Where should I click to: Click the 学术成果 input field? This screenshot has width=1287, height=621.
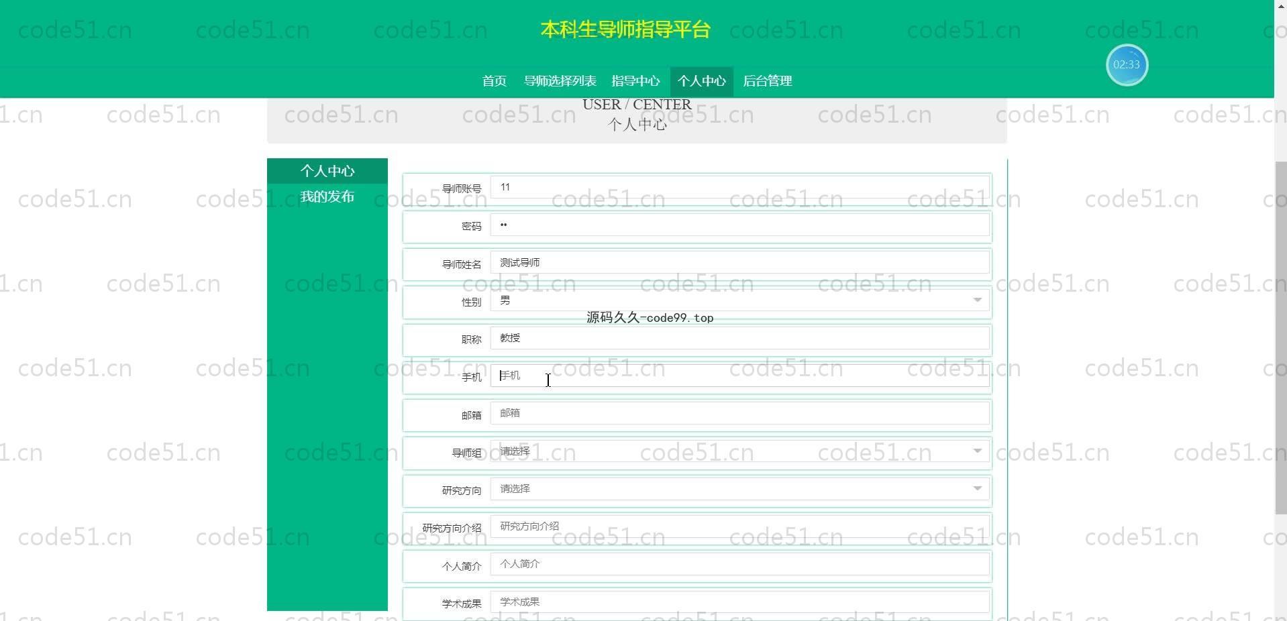tap(740, 602)
